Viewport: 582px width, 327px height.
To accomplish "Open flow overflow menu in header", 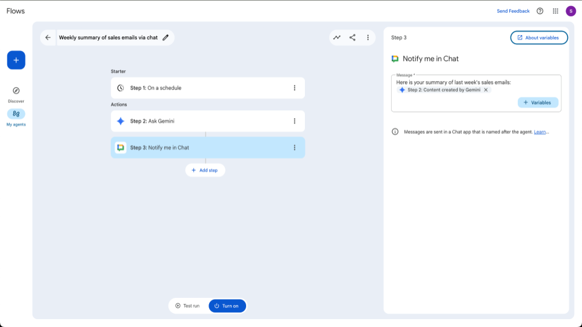I will 368,38.
